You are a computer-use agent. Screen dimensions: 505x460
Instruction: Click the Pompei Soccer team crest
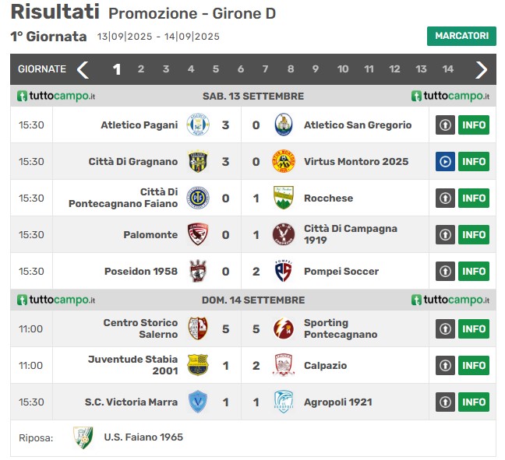(x=284, y=271)
